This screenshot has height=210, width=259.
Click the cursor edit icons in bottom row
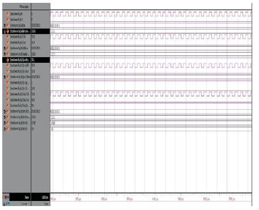[6, 204]
